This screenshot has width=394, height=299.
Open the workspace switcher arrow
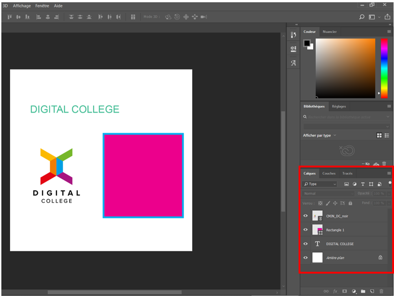379,17
